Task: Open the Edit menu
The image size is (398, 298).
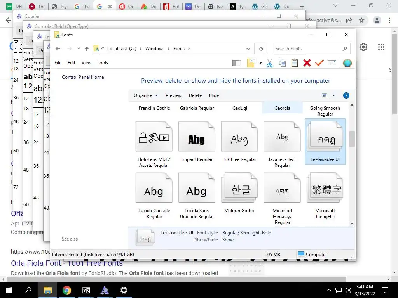Action: [72, 63]
